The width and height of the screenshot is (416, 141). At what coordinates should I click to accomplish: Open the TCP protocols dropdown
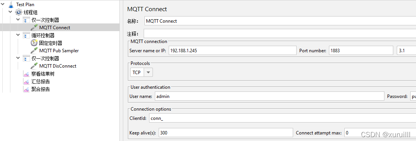point(141,72)
